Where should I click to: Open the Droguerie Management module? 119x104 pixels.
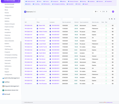click(11, 86)
